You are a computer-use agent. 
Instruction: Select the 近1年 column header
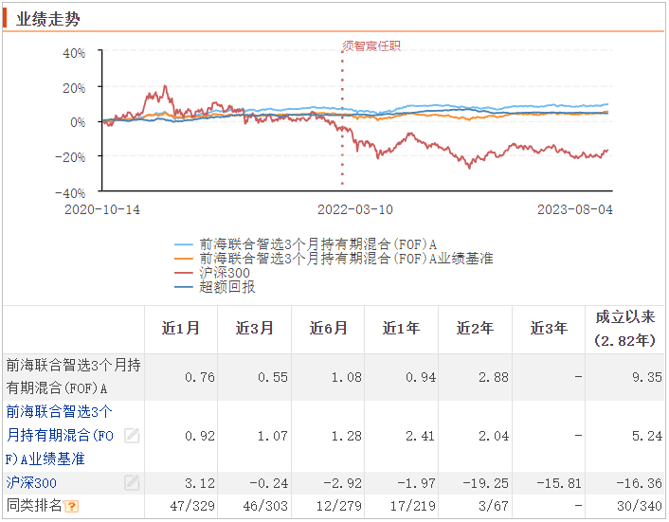pos(402,329)
